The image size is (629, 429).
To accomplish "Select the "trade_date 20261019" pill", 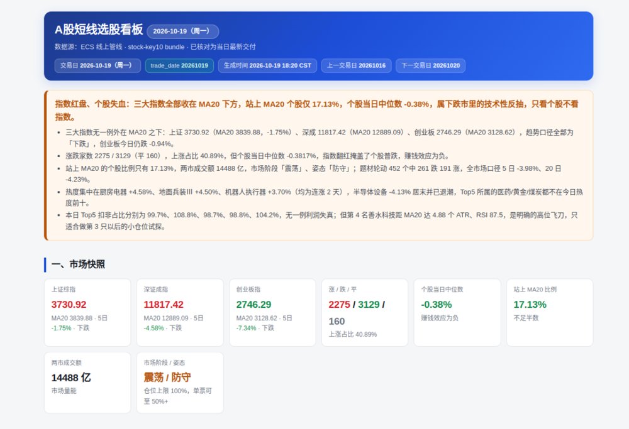I will [179, 66].
